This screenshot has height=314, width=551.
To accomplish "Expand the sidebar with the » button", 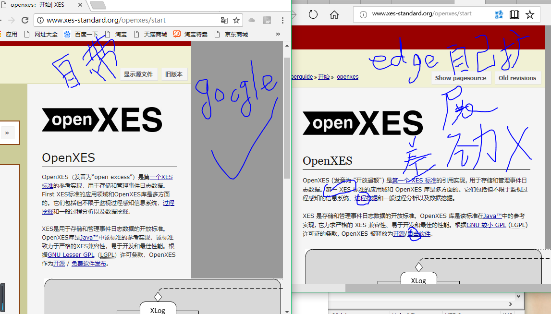I will (x=7, y=133).
